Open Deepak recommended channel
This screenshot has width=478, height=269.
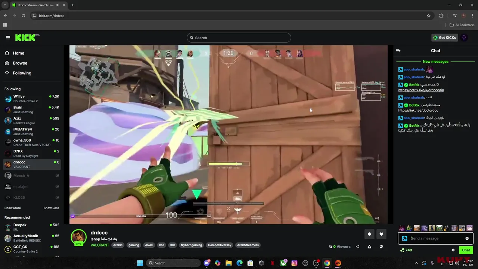point(32,227)
